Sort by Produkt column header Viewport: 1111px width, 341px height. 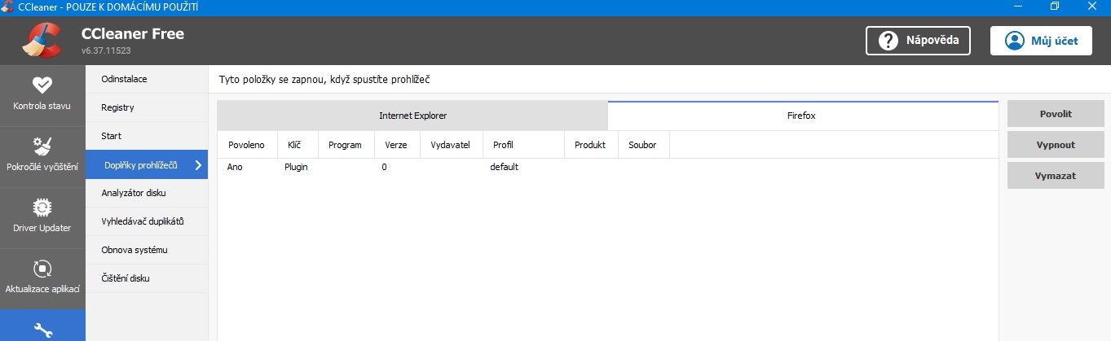[x=592, y=145]
